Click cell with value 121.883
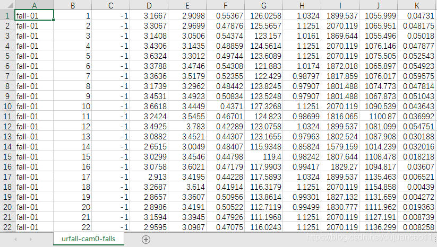This screenshot has height=247, width=437. pyautogui.click(x=264, y=66)
